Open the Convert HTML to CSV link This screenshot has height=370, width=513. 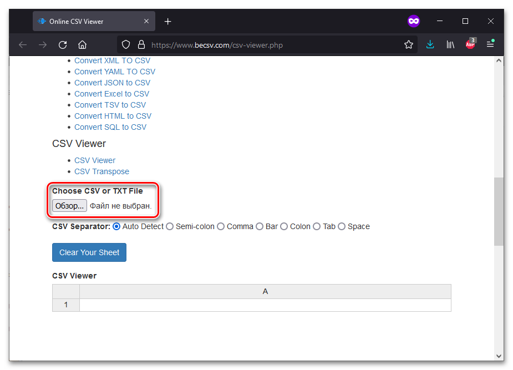[x=113, y=116]
